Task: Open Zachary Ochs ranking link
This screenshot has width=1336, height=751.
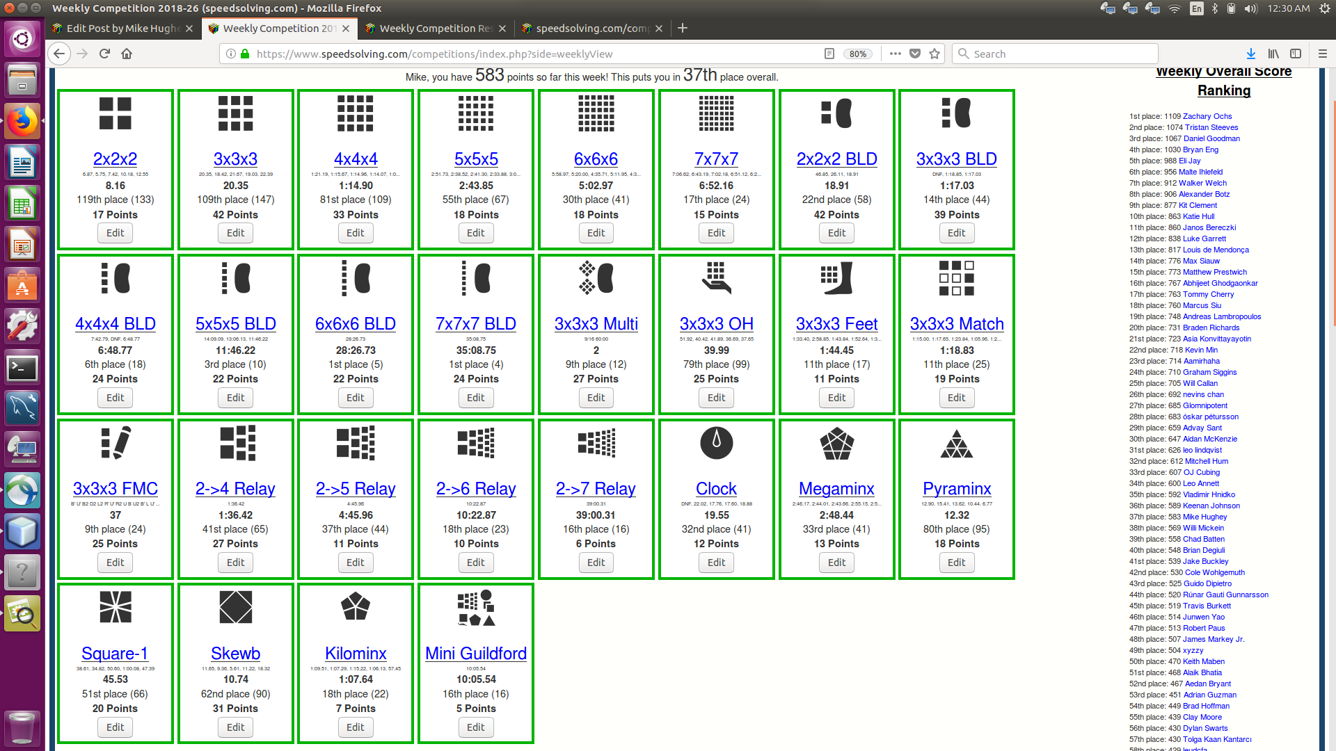Action: (x=1207, y=116)
